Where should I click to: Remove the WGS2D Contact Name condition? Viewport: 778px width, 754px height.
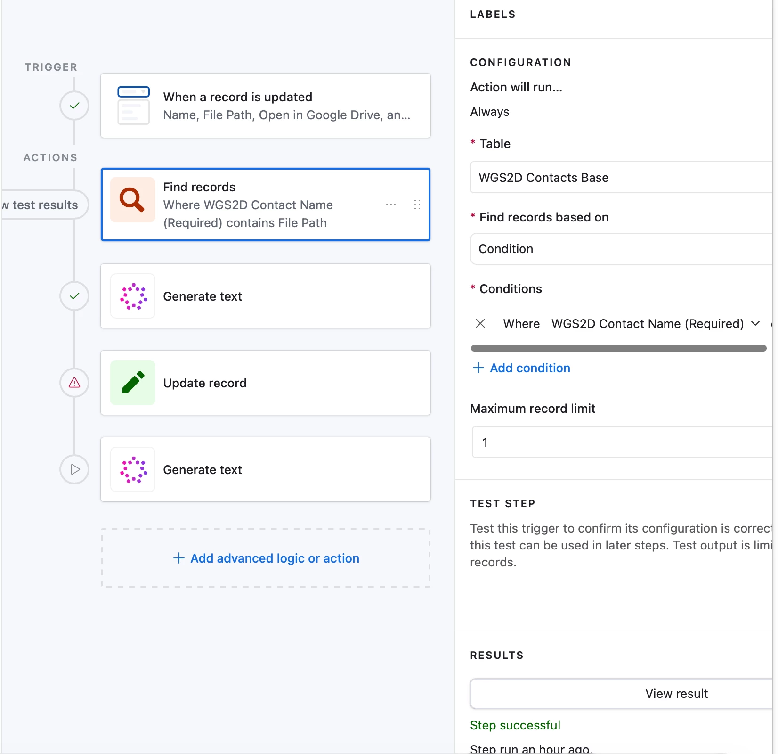point(480,323)
